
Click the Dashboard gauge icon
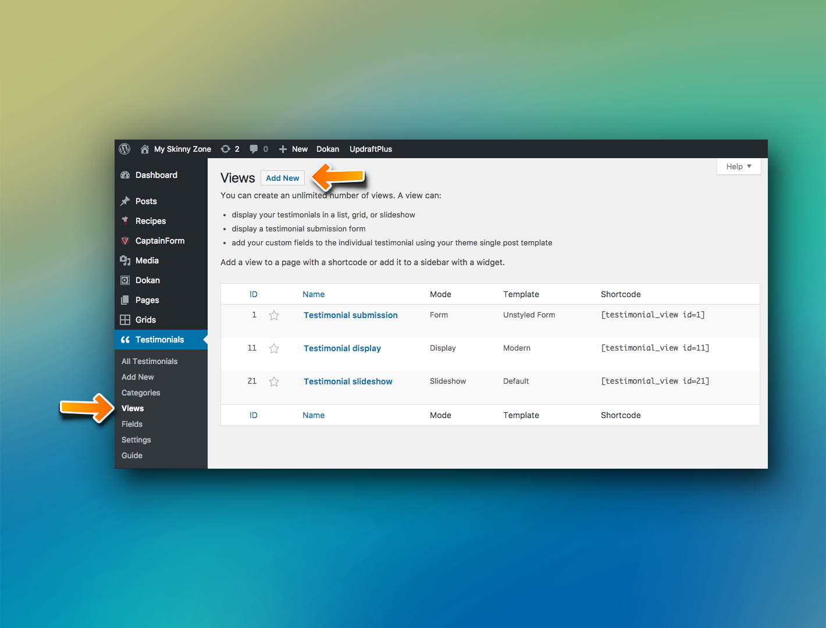[x=125, y=175]
